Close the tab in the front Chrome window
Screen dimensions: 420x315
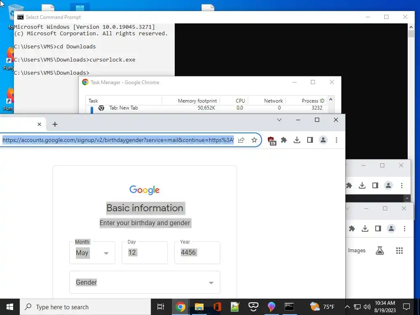click(x=39, y=124)
